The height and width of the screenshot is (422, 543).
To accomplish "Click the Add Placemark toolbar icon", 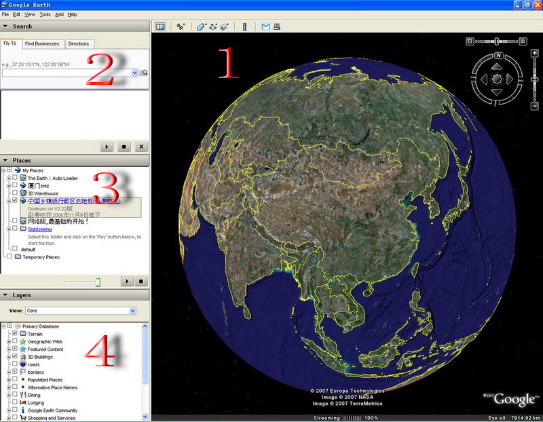I will [x=181, y=27].
